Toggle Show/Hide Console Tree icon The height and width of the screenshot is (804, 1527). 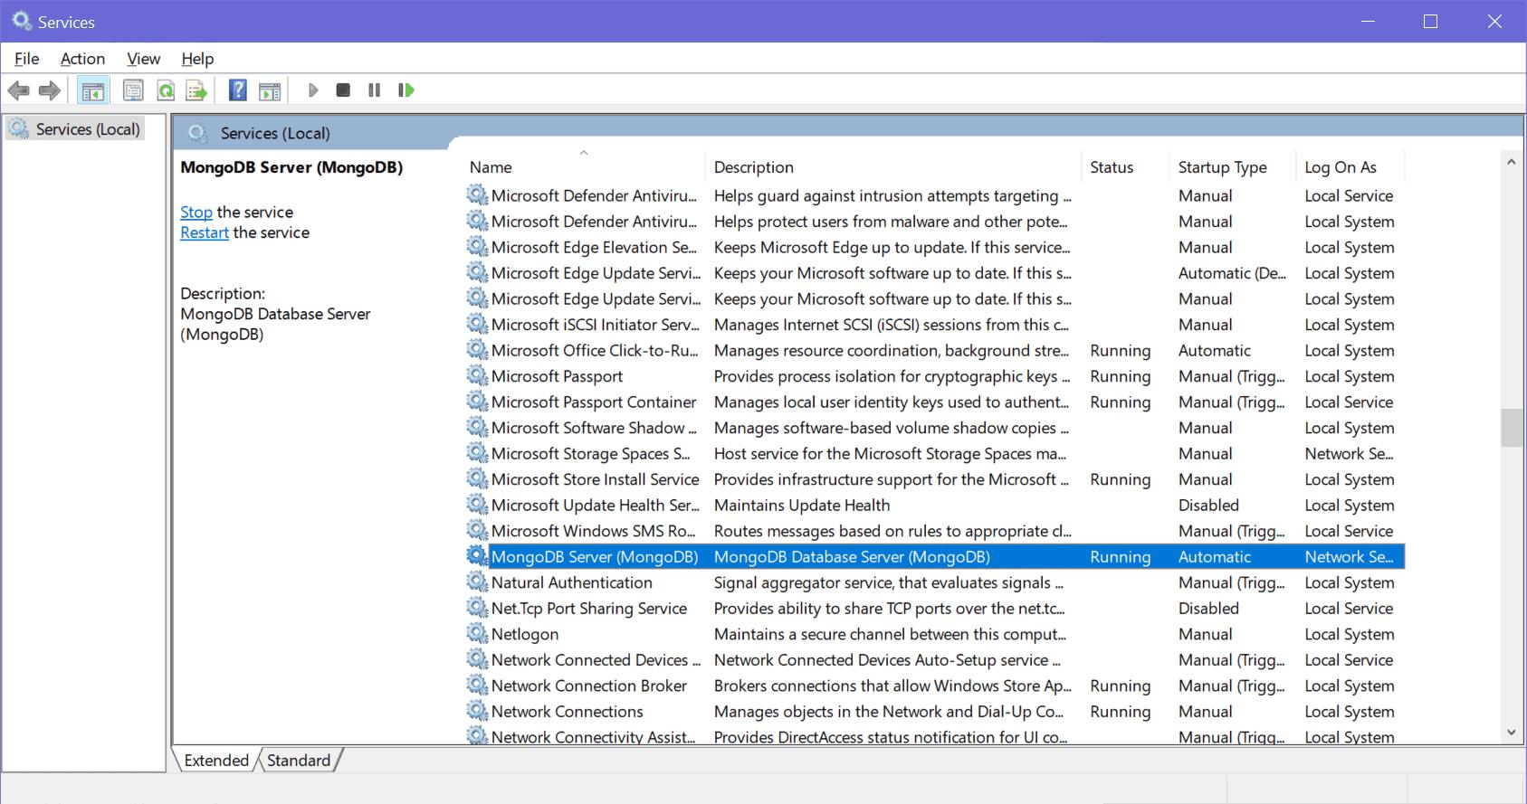point(92,90)
